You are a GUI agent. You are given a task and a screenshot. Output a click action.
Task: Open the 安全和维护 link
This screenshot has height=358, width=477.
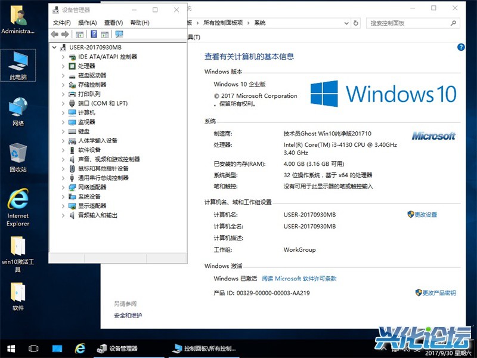tap(128, 316)
